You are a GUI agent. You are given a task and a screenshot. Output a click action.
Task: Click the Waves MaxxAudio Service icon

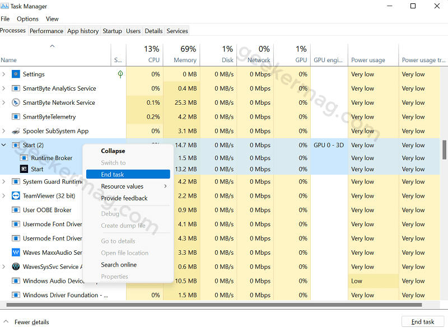(x=16, y=252)
